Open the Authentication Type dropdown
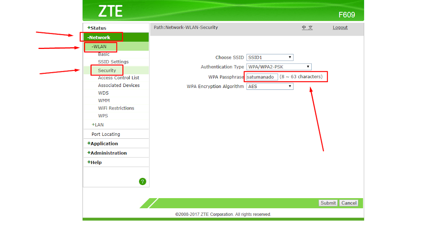 (x=279, y=67)
